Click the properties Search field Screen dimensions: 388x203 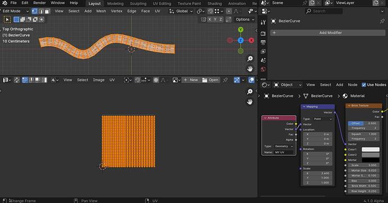324,11
